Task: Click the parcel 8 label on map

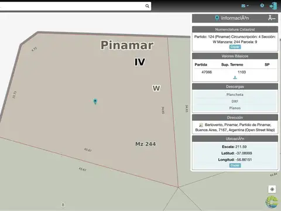Action: point(63,205)
